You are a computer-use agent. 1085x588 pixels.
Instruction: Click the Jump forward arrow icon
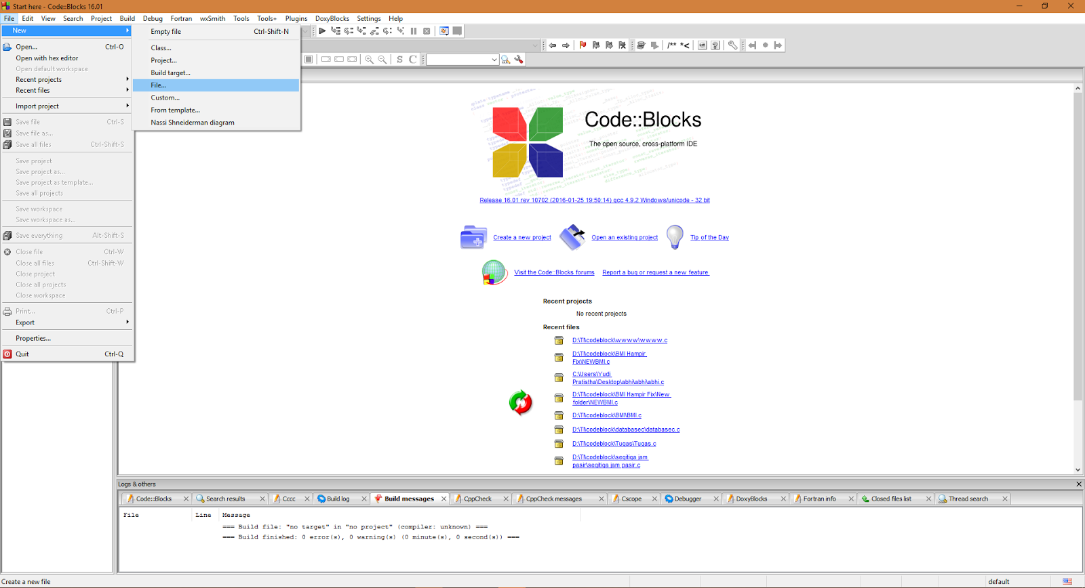tap(566, 45)
